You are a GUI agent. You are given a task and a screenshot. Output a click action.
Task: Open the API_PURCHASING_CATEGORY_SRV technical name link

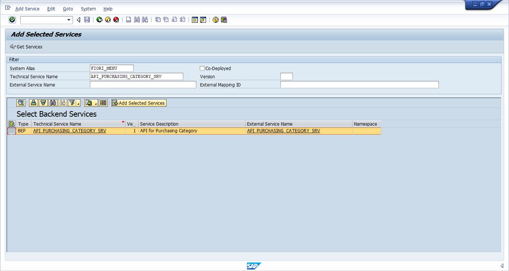[x=70, y=131]
